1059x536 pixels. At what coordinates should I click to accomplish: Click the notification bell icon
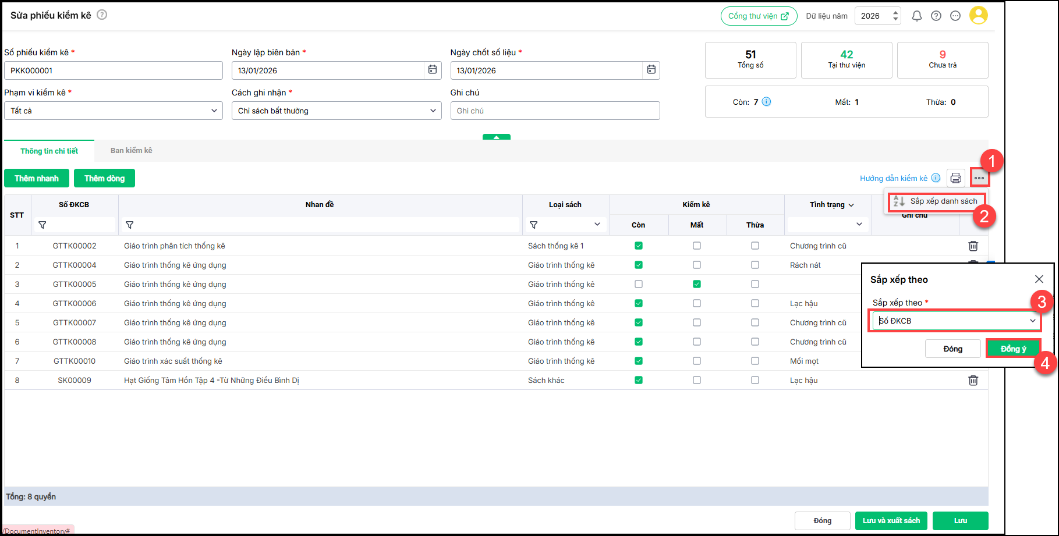916,16
